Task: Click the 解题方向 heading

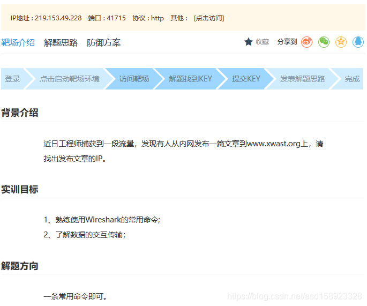Action: point(20,266)
